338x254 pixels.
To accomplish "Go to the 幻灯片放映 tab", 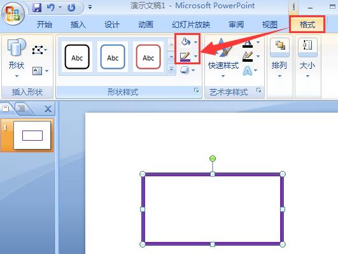I will [191, 25].
